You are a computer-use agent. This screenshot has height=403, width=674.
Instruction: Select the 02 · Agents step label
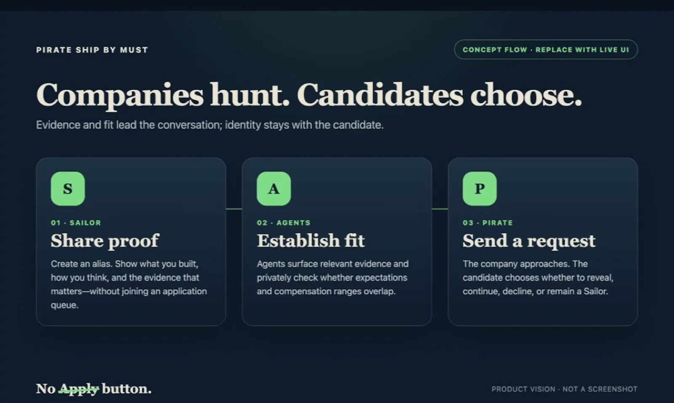coord(284,223)
